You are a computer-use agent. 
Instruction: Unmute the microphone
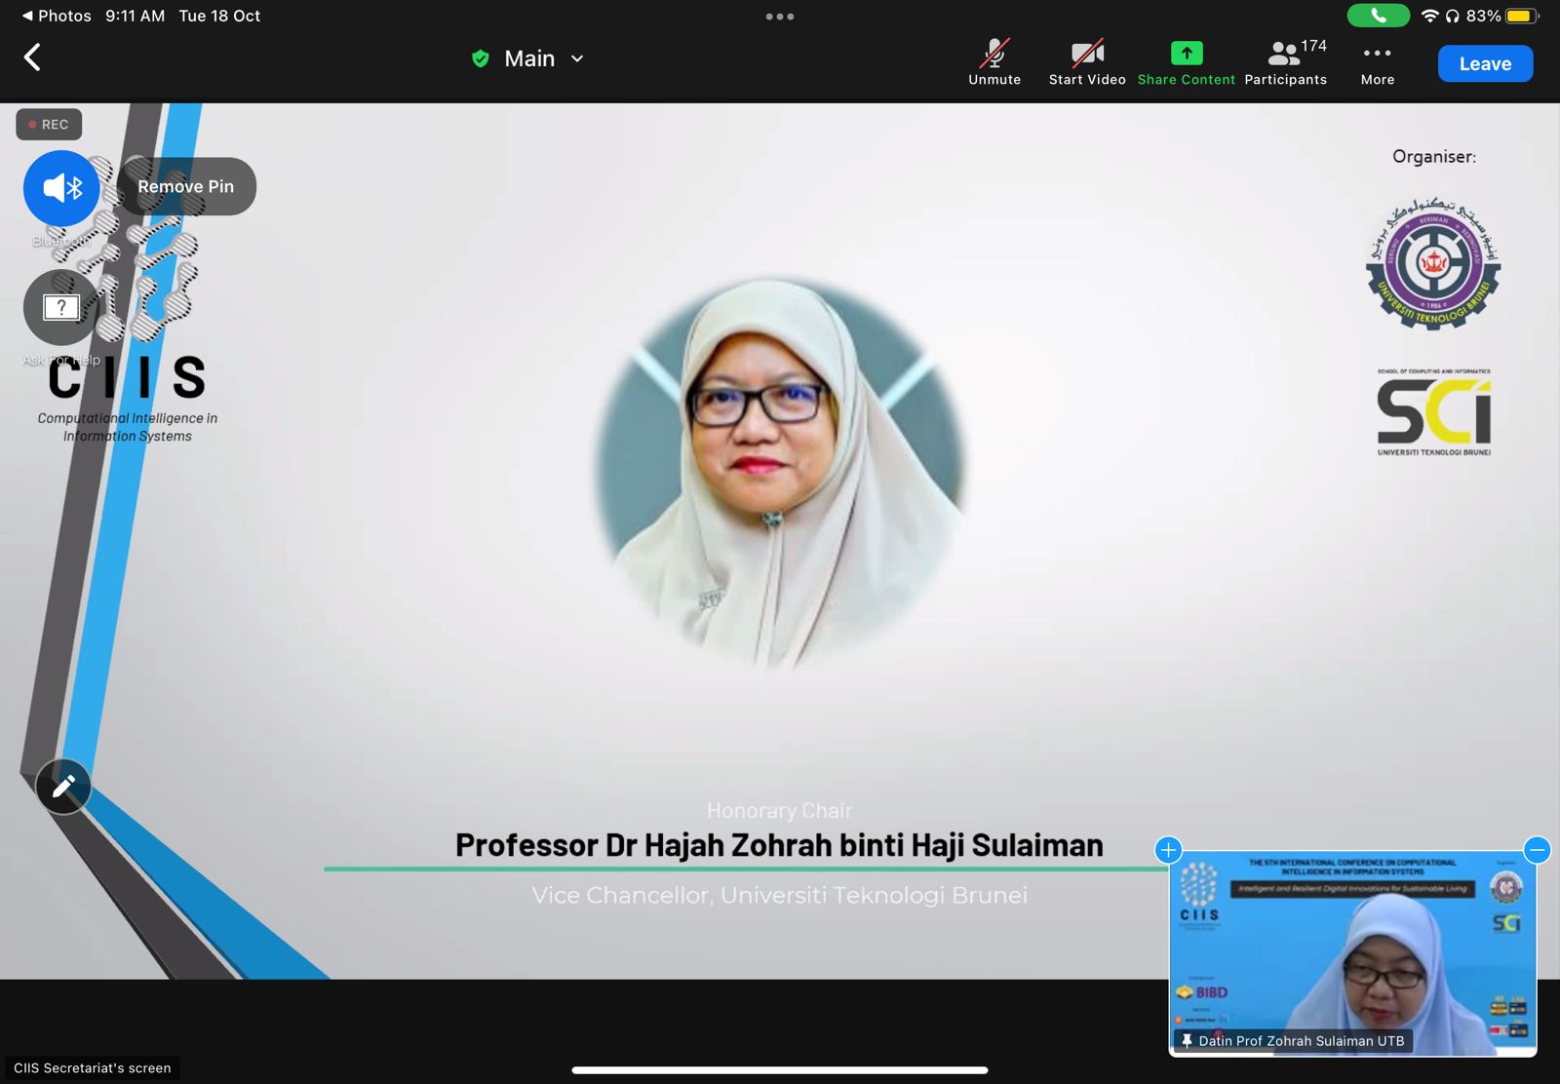pos(994,62)
